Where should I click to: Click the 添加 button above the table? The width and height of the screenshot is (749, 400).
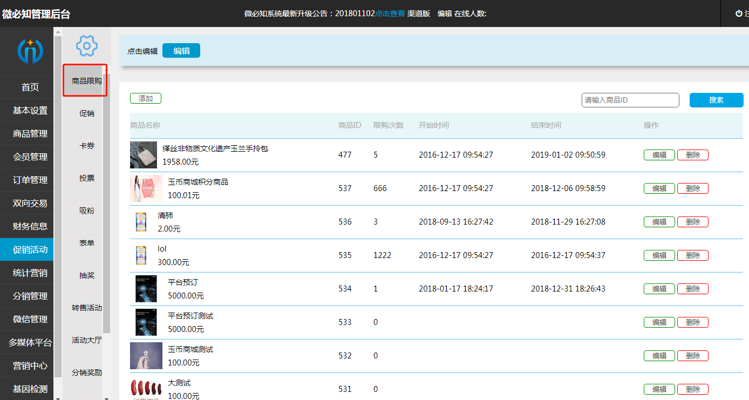click(145, 98)
